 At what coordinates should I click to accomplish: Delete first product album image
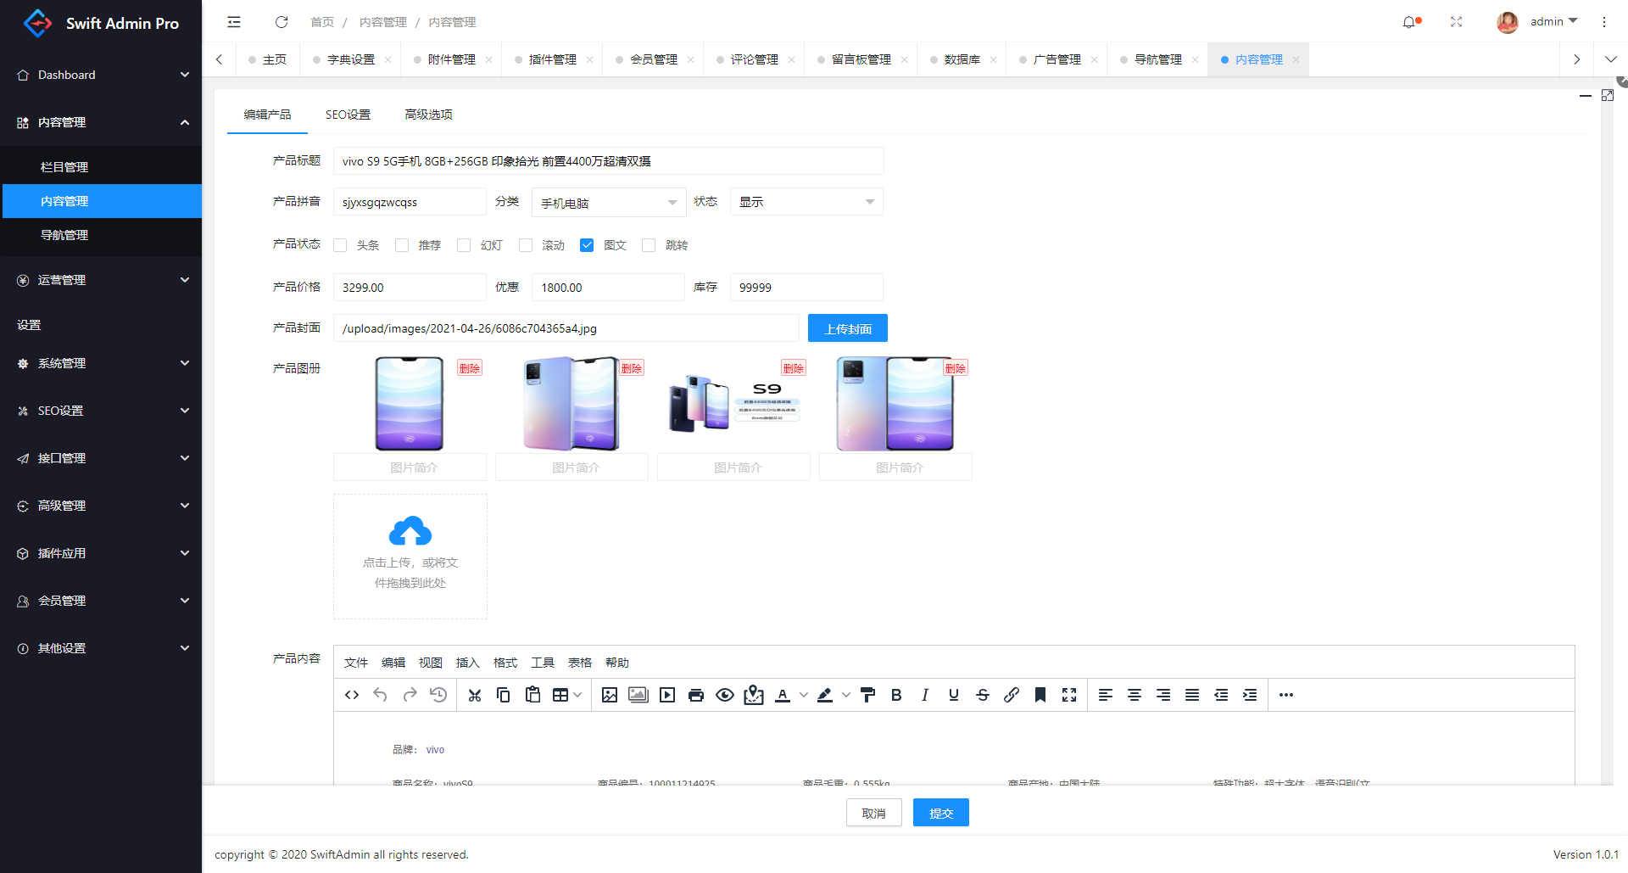470,367
